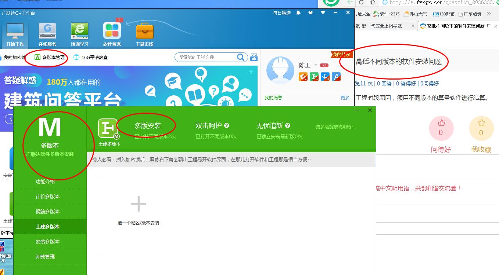Screen dimensions: 499x275
Task: Open 培训学习 in G+ workbench
Action: 80,35
